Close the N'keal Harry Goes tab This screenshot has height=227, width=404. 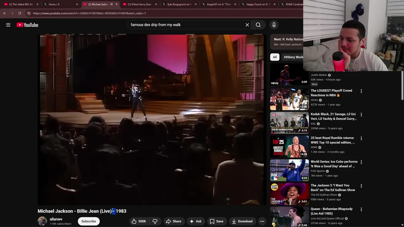156,4
